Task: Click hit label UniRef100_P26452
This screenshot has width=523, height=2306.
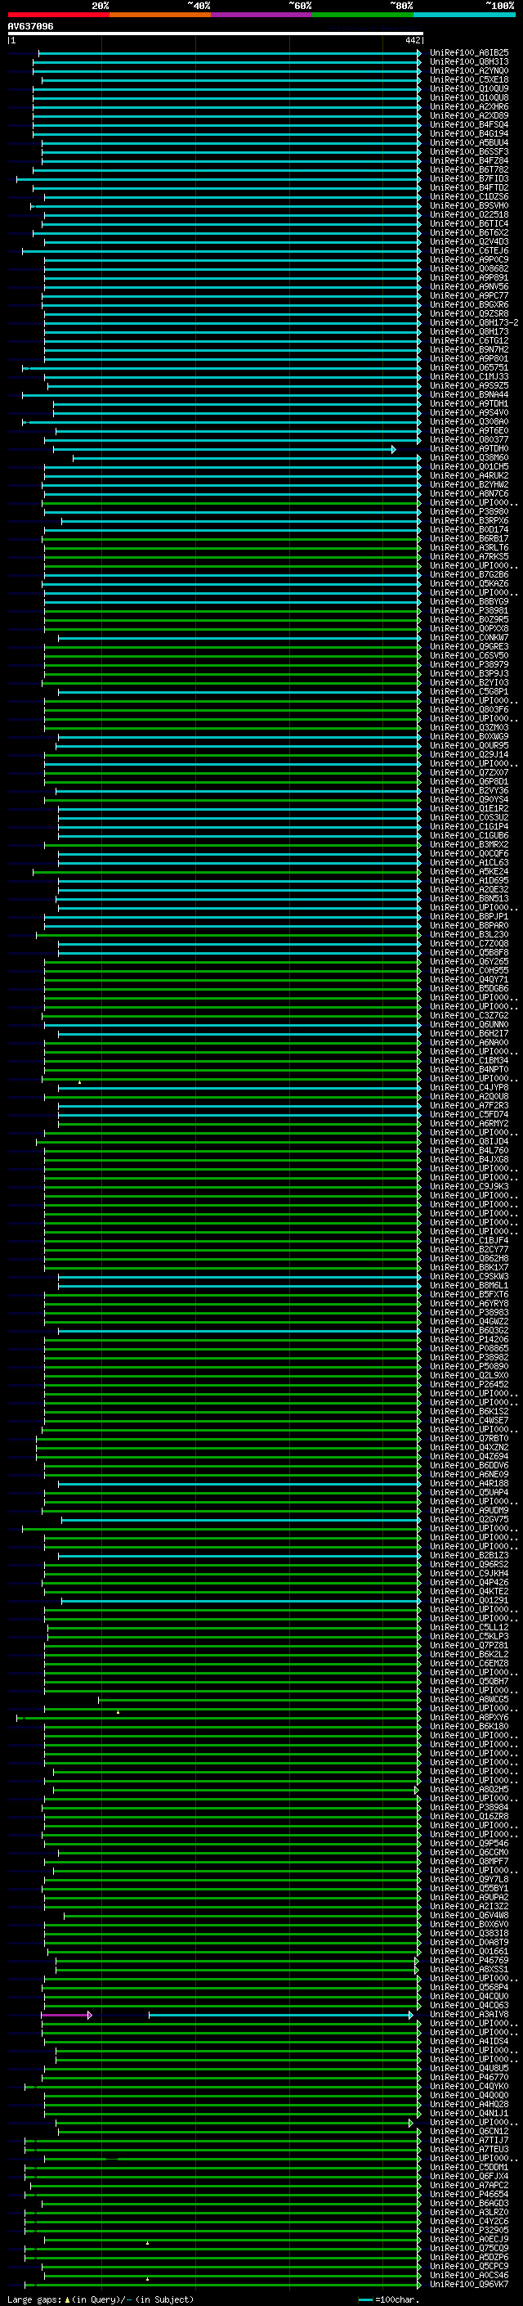Action: click(469, 1384)
